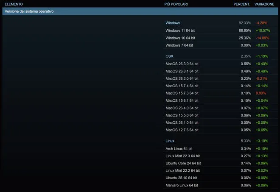This screenshot has height=192, width=280.
Task: Click the -4.28% Windows variation
Action: 261,23
